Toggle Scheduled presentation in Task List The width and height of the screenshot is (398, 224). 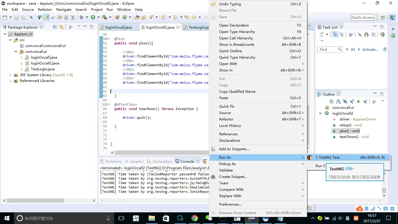click(342, 34)
